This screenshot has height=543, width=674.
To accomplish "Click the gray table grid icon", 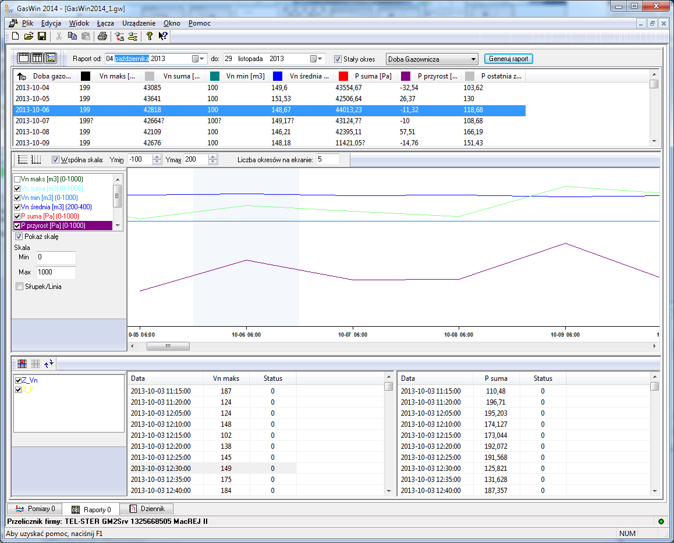I will (36, 364).
